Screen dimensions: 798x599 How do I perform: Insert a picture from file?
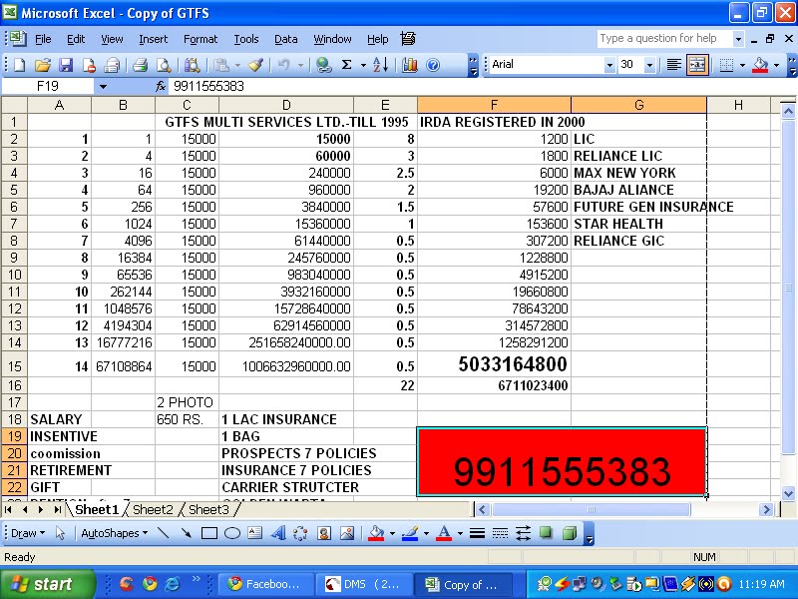coord(347,533)
